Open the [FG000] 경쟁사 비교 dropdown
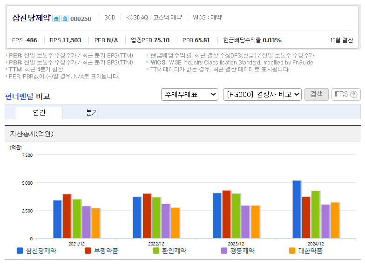365x264 pixels. coord(262,95)
